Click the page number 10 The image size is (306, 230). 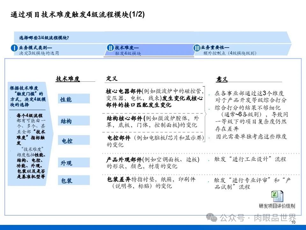point(293,222)
